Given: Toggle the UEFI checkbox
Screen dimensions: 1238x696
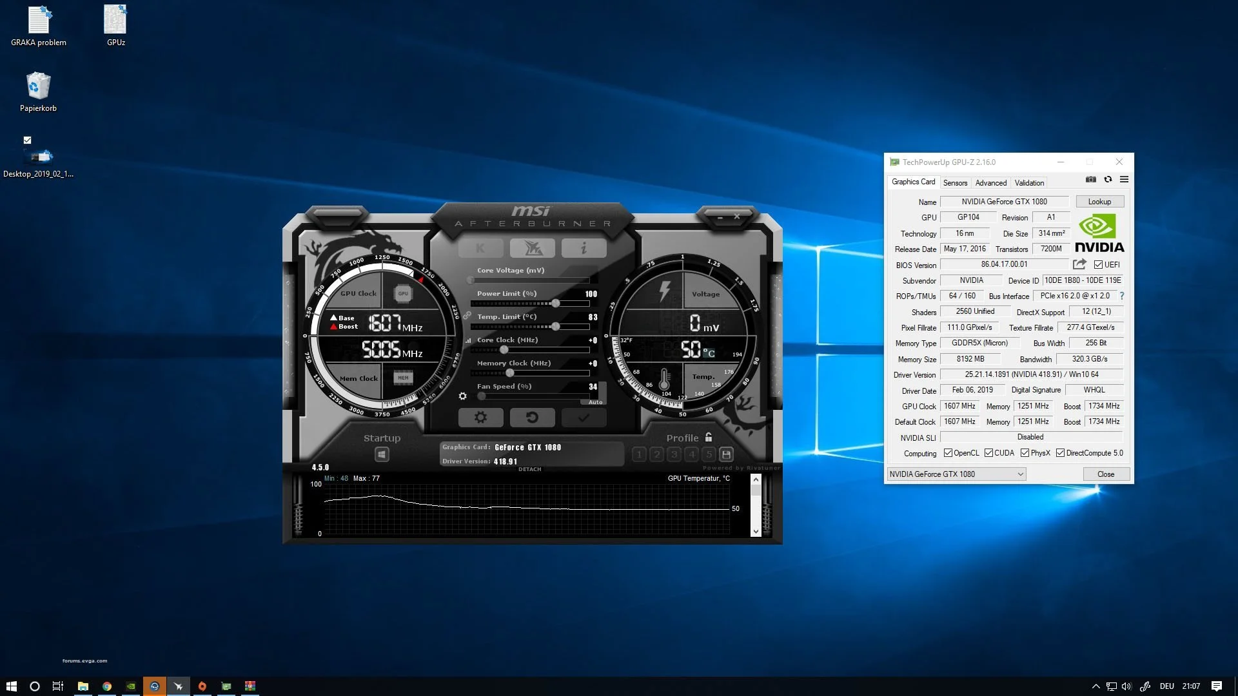Looking at the screenshot, I should [x=1098, y=265].
